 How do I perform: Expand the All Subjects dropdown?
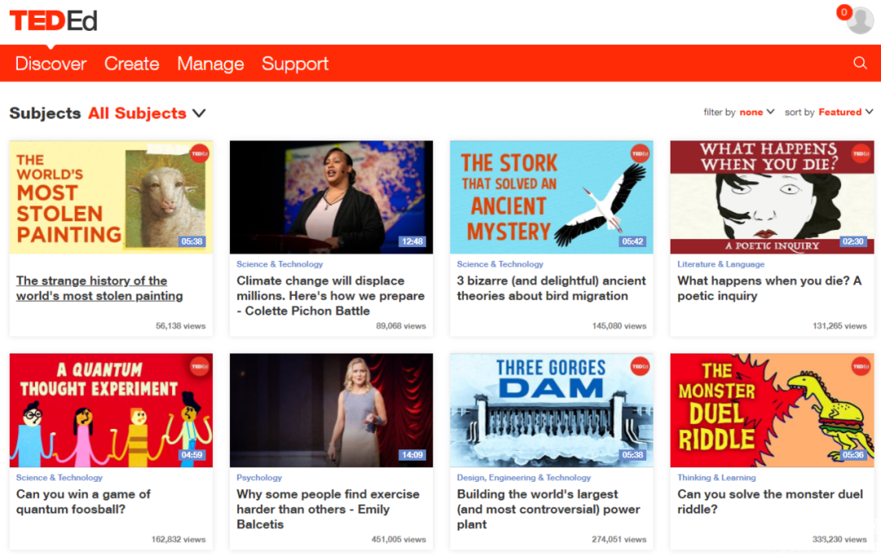(147, 113)
